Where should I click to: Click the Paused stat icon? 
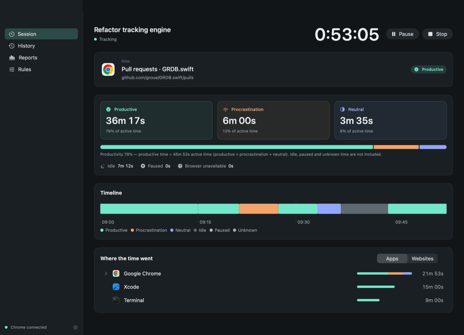coord(143,166)
